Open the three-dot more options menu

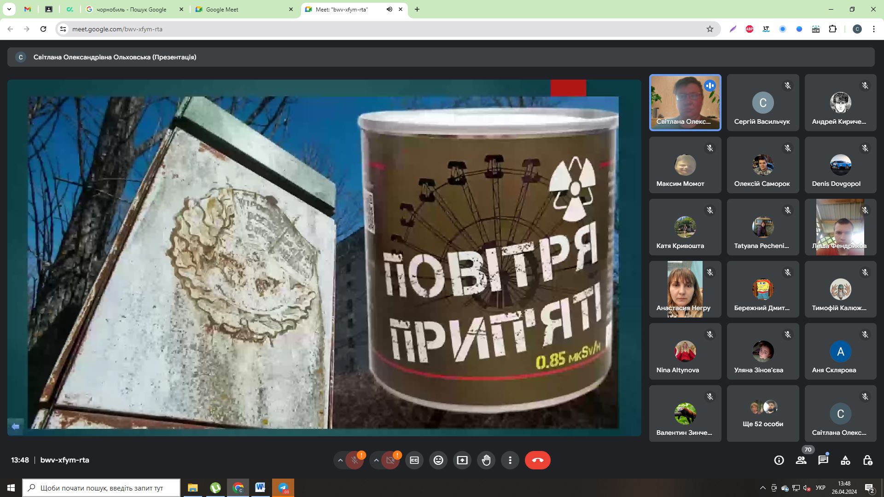(x=510, y=460)
